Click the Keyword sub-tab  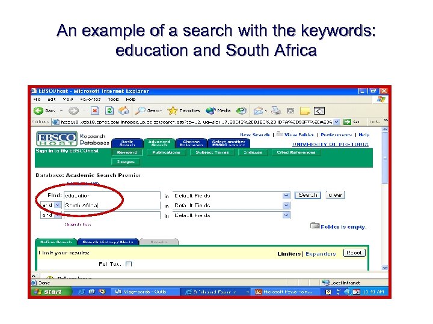[x=127, y=152]
